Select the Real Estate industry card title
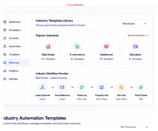Image resolution: width=158 pixels, height=131 pixels. pos(48,55)
